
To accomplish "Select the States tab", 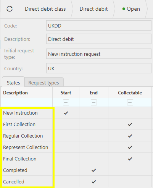I will pos(13,83).
